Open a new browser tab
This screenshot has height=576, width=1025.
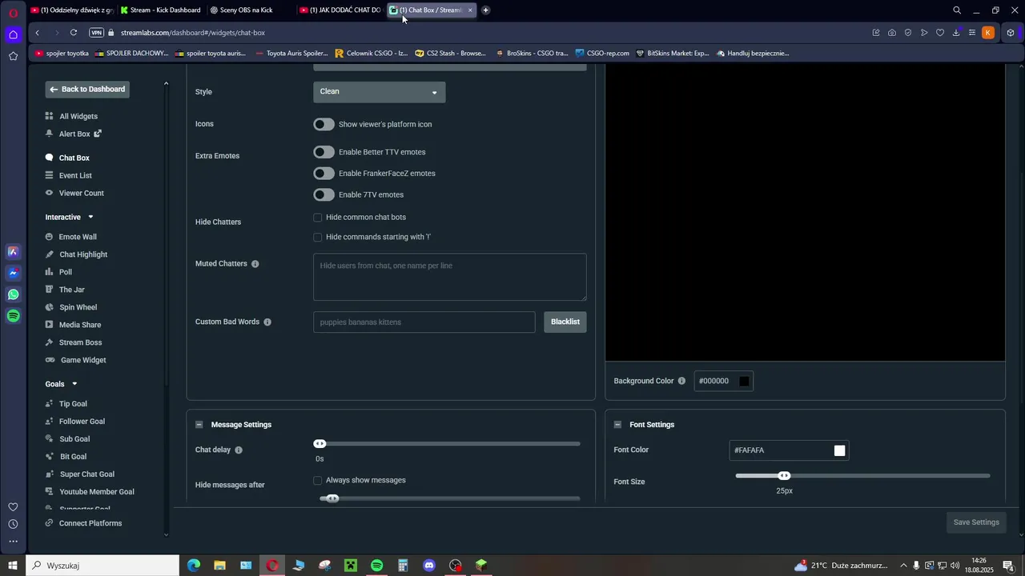pyautogui.click(x=486, y=10)
